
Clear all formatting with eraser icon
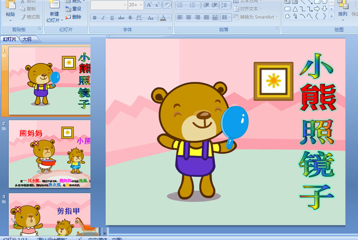click(x=167, y=5)
